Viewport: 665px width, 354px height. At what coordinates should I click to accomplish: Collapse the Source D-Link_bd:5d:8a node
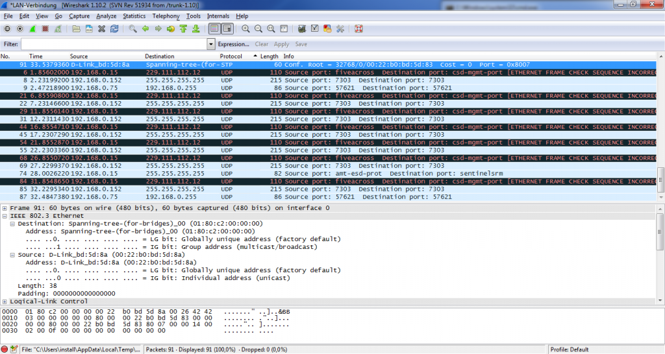pos(12,255)
